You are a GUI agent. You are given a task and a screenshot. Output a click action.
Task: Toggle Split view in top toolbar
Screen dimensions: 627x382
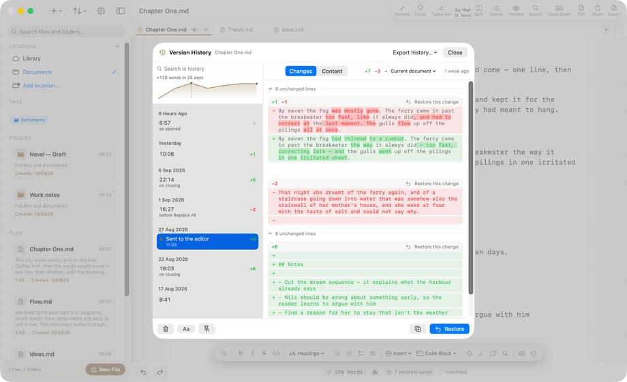coord(478,10)
